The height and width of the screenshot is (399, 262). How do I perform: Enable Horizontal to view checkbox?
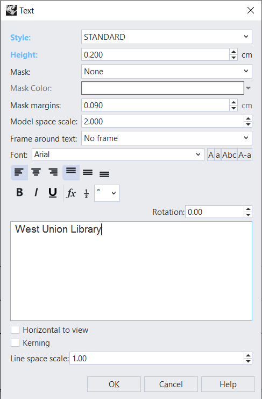click(x=15, y=330)
